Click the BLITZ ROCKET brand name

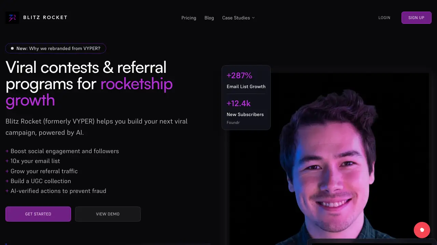coord(45,17)
